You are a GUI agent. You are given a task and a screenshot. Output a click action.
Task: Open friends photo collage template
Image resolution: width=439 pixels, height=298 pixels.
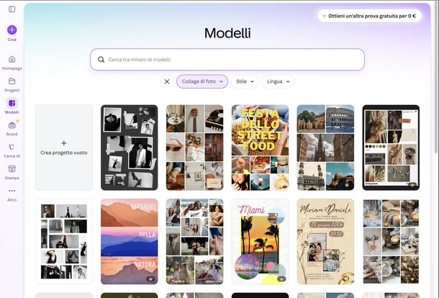(x=194, y=241)
